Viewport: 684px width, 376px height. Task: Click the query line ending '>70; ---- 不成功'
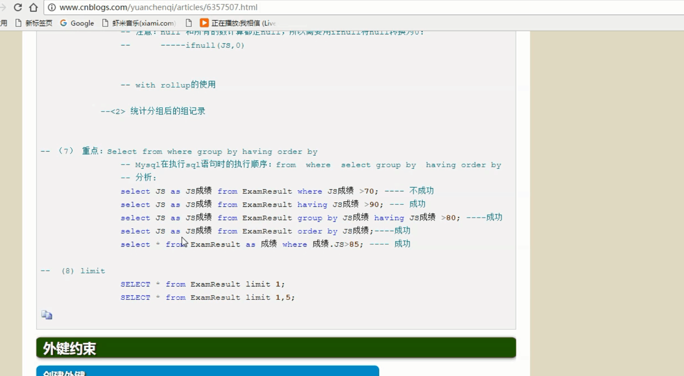coord(277,191)
